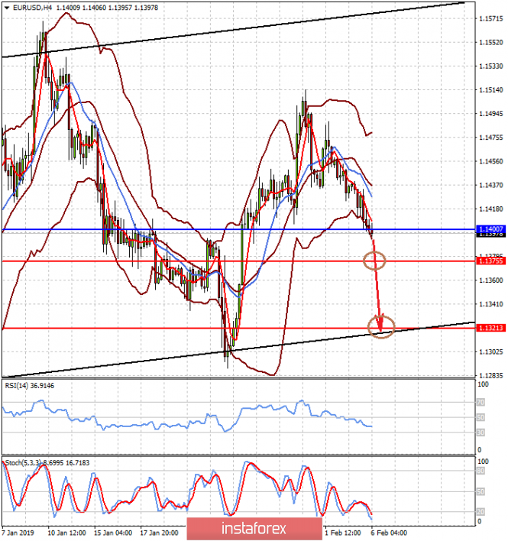The width and height of the screenshot is (508, 541).
Task: Click the lower brown target circle near 1.13213
Action: point(381,327)
